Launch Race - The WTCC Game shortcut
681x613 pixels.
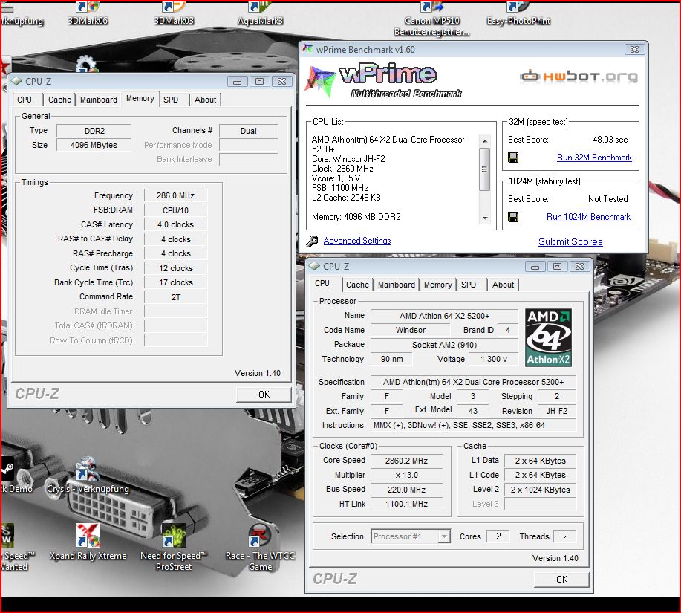tap(260, 548)
